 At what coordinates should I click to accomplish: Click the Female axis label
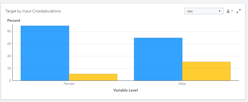click(69, 84)
